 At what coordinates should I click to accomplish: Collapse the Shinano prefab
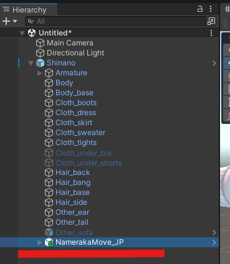point(31,63)
